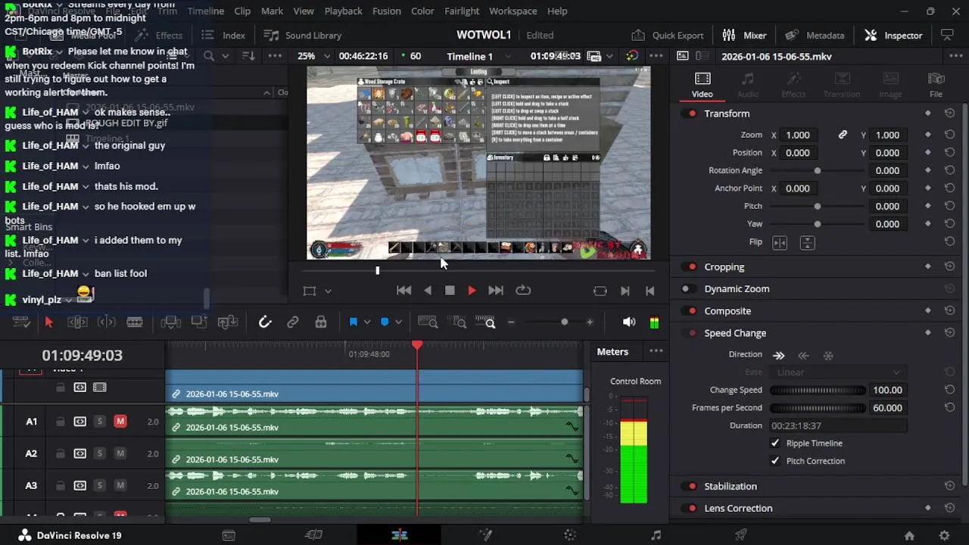969x545 pixels.
Task: Open the Playback menu
Action: coord(343,11)
